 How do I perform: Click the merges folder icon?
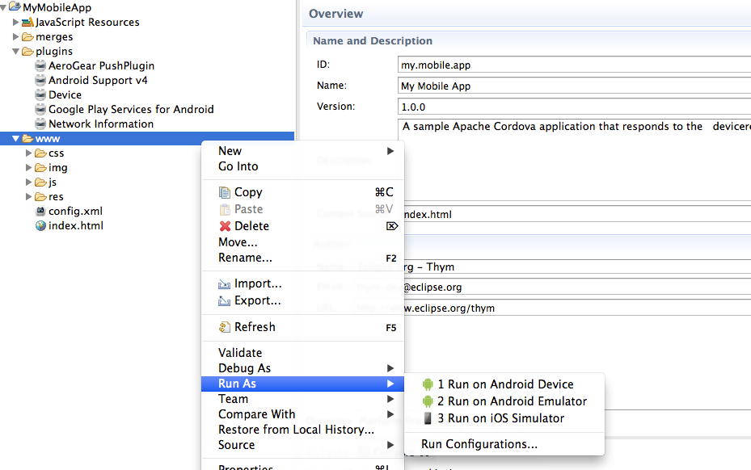coord(27,37)
